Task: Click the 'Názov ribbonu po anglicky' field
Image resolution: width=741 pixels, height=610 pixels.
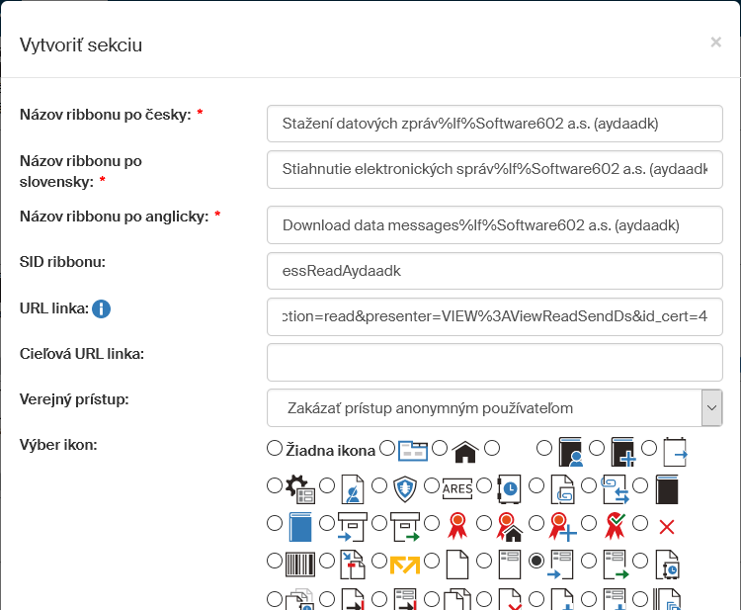Action: point(494,224)
